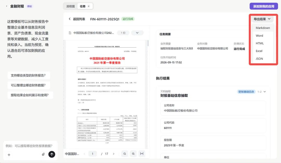Click the 返回列表 link
This screenshot has height=163, width=281.
click(79, 19)
